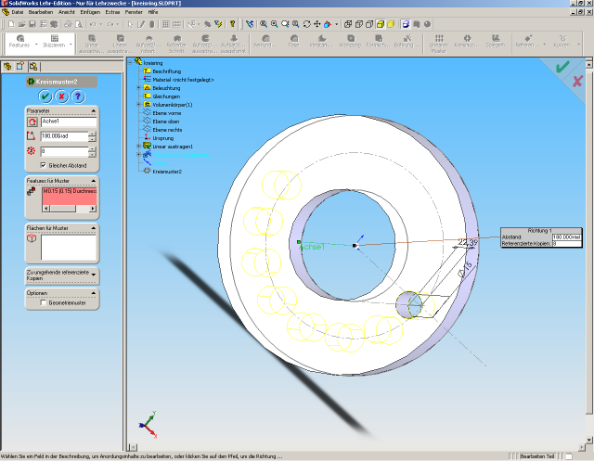Select Linear austragen1 in feature tree
This screenshot has width=594, height=461.
point(173,147)
